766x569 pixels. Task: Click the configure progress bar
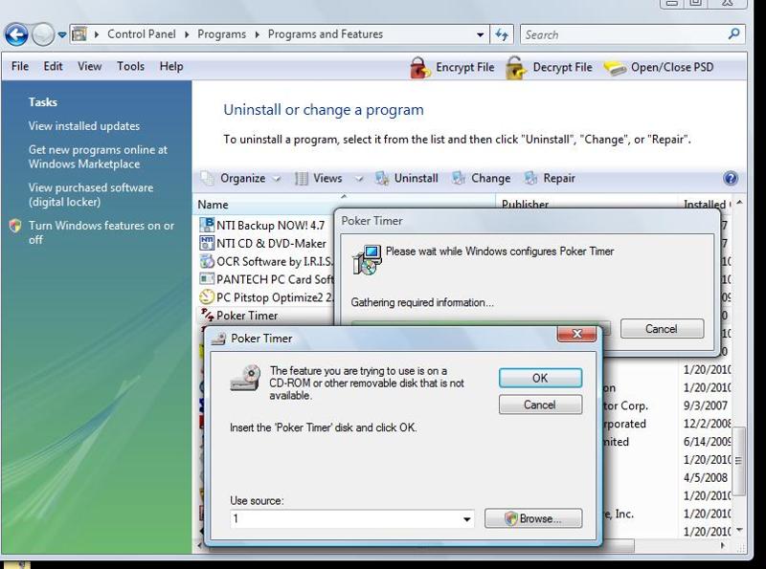pyautogui.click(x=480, y=323)
